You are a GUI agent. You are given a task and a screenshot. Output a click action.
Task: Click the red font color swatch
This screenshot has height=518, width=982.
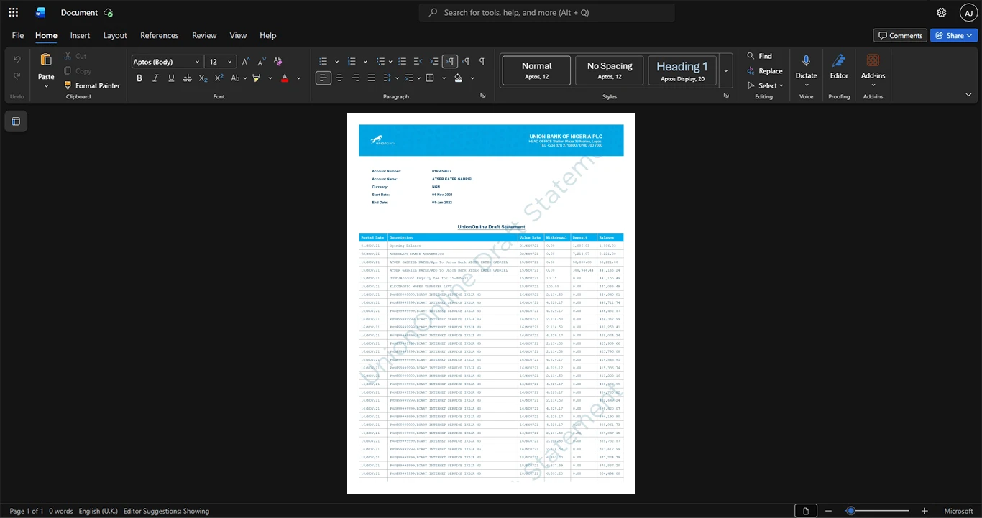[x=285, y=78]
